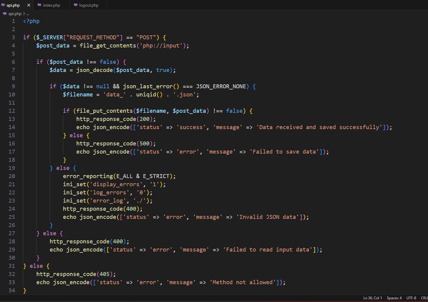Click the <?php opening tag
The width and height of the screenshot is (428, 302).
tap(31, 21)
